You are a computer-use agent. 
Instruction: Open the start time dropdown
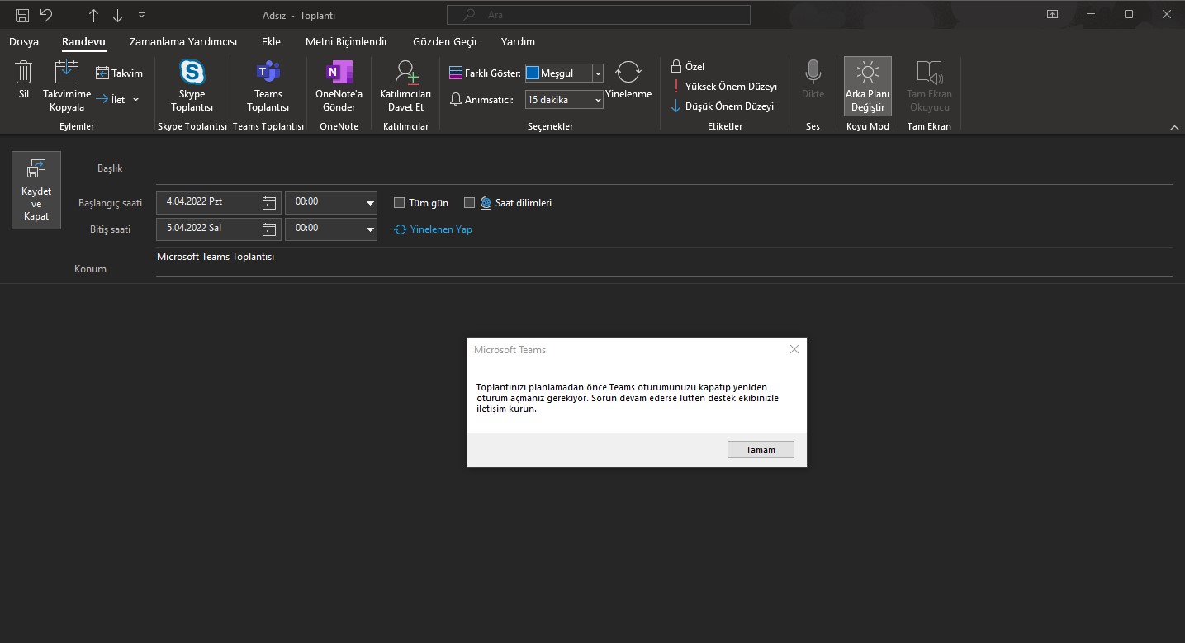click(370, 203)
